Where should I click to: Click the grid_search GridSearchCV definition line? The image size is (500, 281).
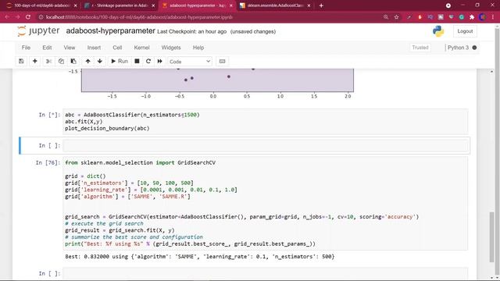tap(241, 217)
